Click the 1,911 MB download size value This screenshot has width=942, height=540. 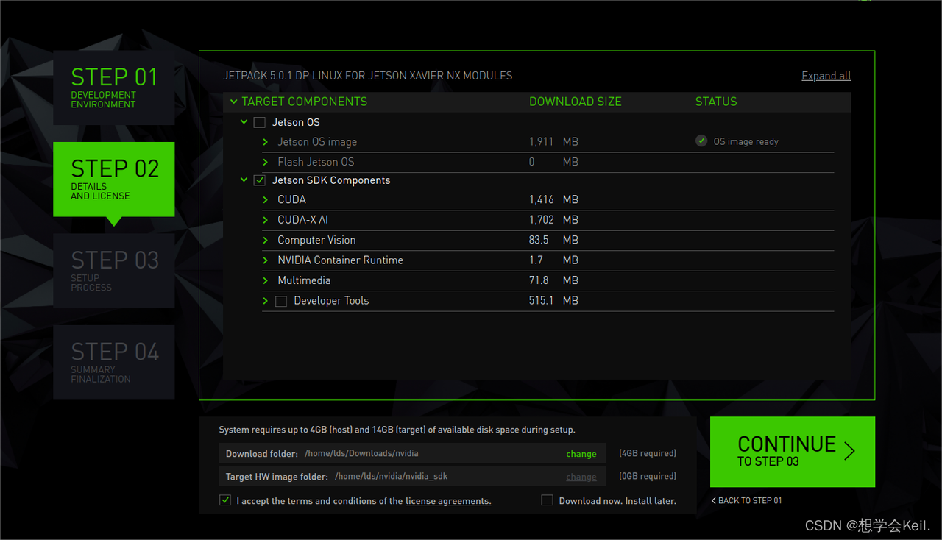click(553, 142)
